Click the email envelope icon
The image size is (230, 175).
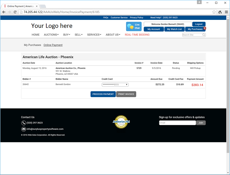(24, 129)
